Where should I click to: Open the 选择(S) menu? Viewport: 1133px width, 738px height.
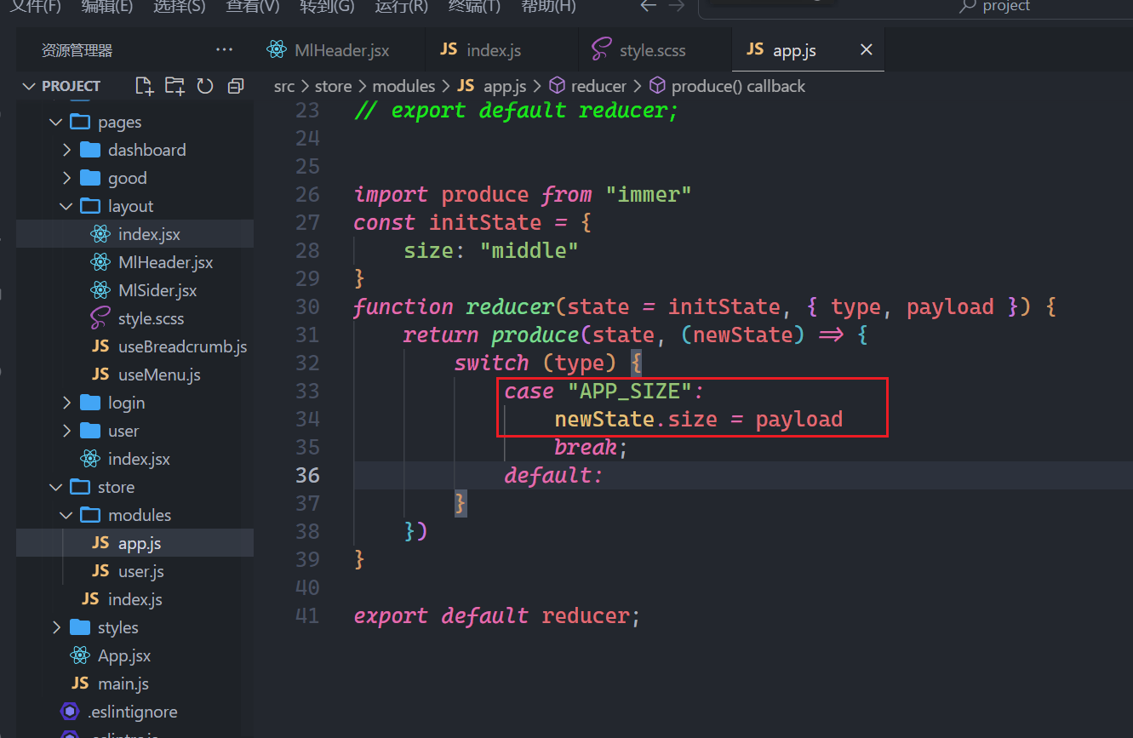tap(180, 6)
